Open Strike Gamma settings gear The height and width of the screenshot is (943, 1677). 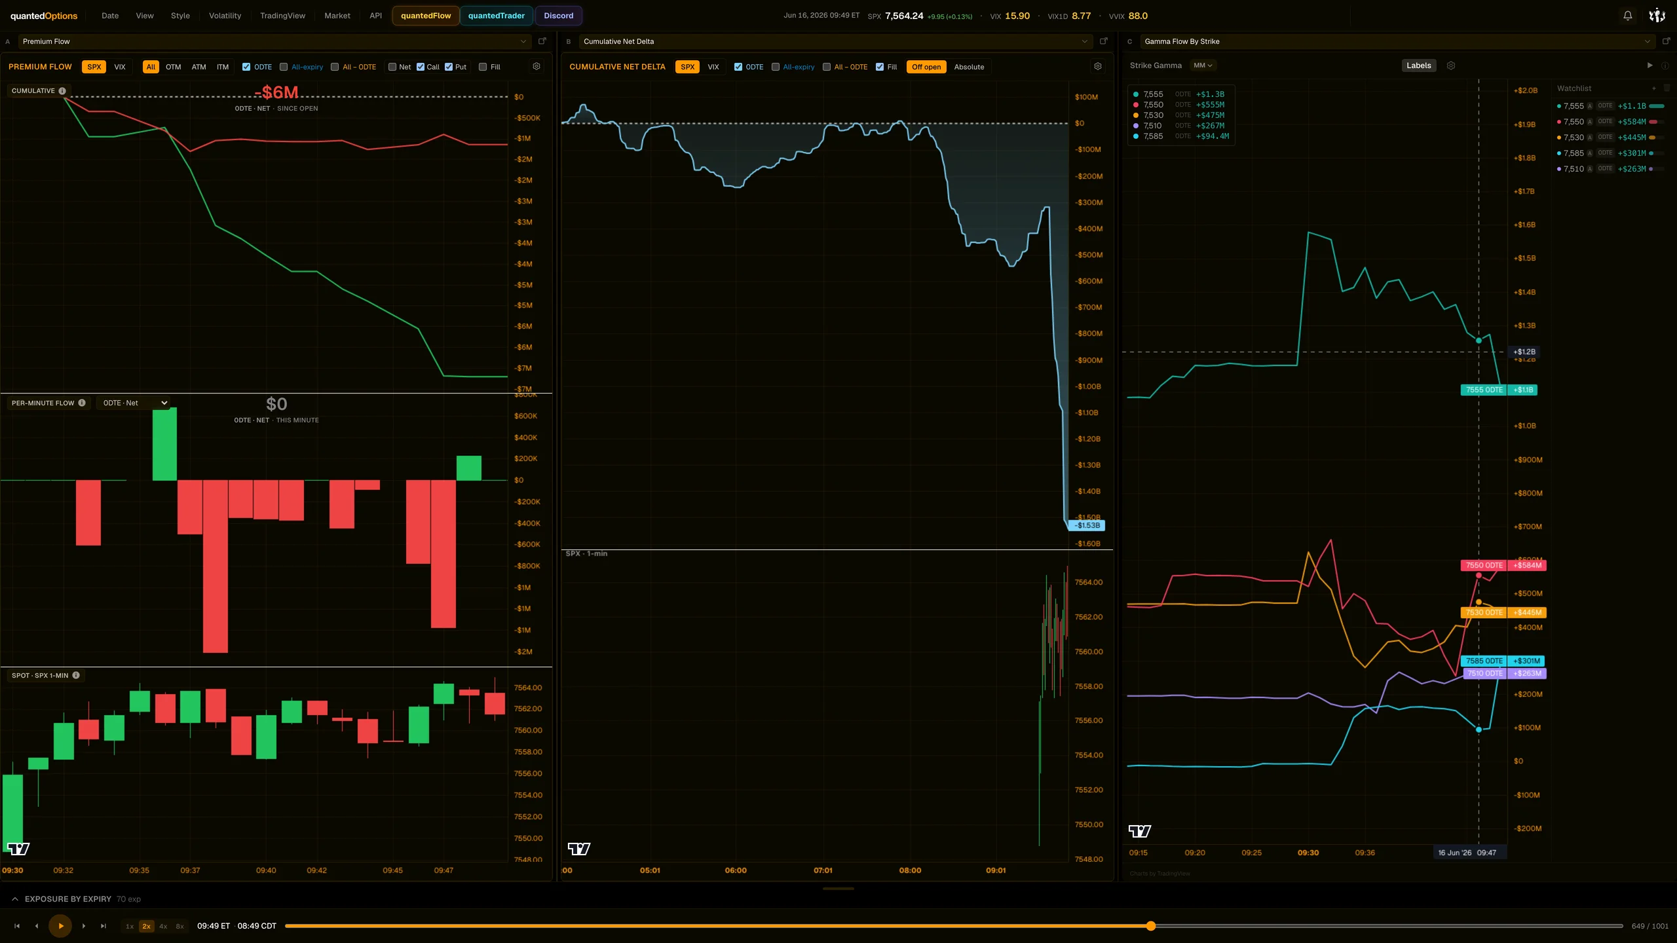click(x=1451, y=65)
